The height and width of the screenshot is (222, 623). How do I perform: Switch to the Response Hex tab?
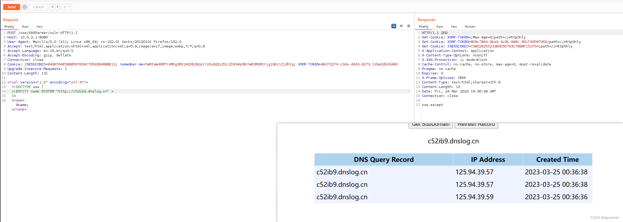pos(454,26)
